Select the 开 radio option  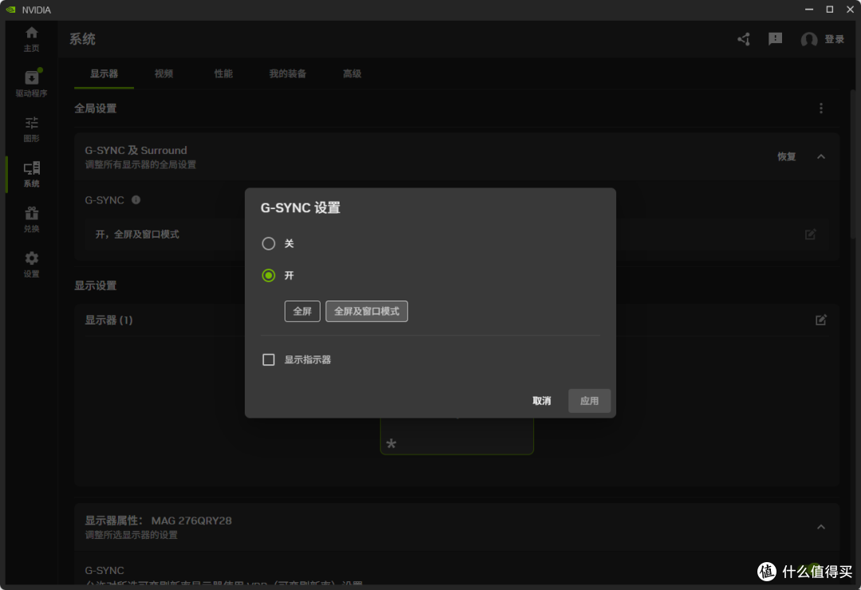coord(269,275)
